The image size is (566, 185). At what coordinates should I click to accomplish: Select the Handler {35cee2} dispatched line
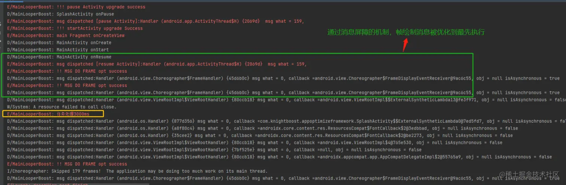tap(260, 135)
